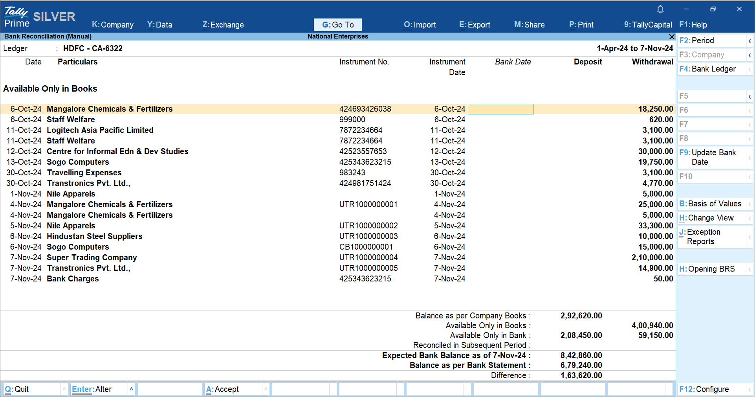755x397 pixels.
Task: Click Enter: Alter button
Action: click(x=99, y=389)
